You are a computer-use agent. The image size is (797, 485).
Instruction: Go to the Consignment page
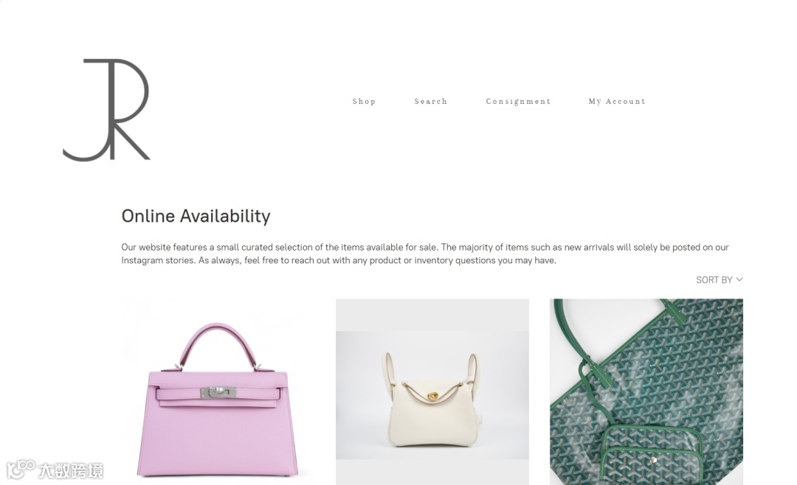click(518, 102)
